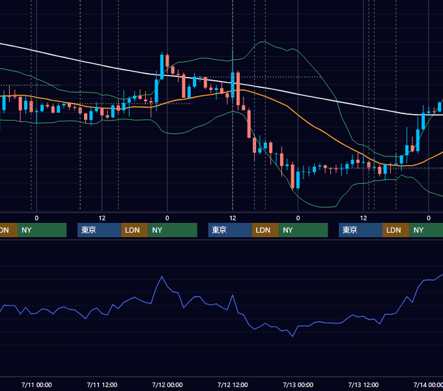This screenshot has height=391, width=443.
Task: Click the oscillator low point near 7/13 00:00
Action: click(293, 336)
